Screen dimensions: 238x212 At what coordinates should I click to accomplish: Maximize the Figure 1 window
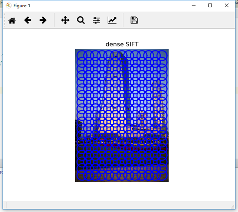(210, 6)
